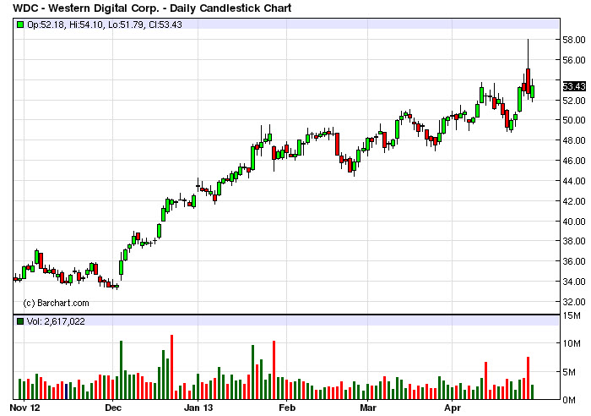Image resolution: width=591 pixels, height=416 pixels.
Task: Click the tall green volume bar in early December
Action: click(121, 370)
